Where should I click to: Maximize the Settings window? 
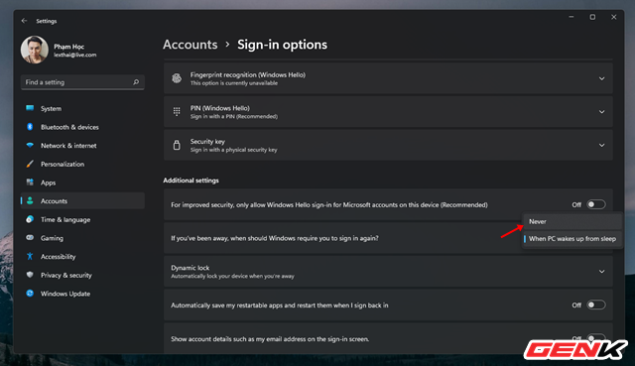click(x=592, y=17)
